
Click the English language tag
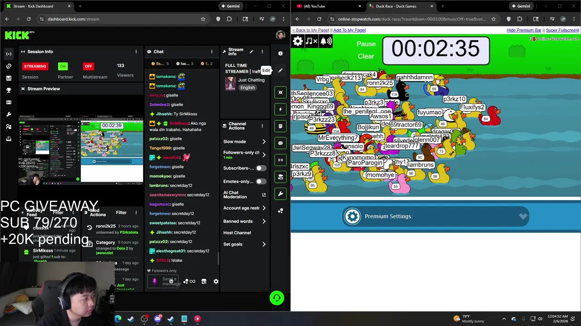[x=247, y=88]
